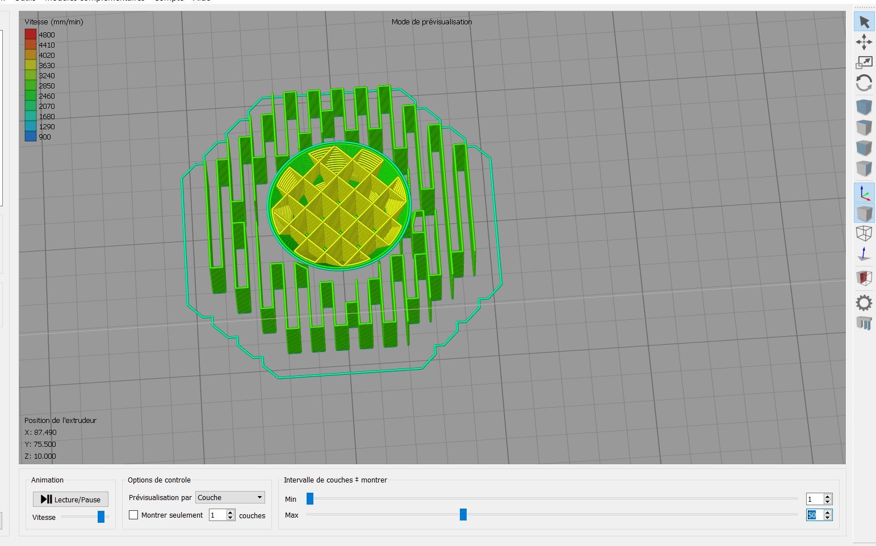
Task: Activate the pan view four-arrow tool
Action: tap(864, 42)
